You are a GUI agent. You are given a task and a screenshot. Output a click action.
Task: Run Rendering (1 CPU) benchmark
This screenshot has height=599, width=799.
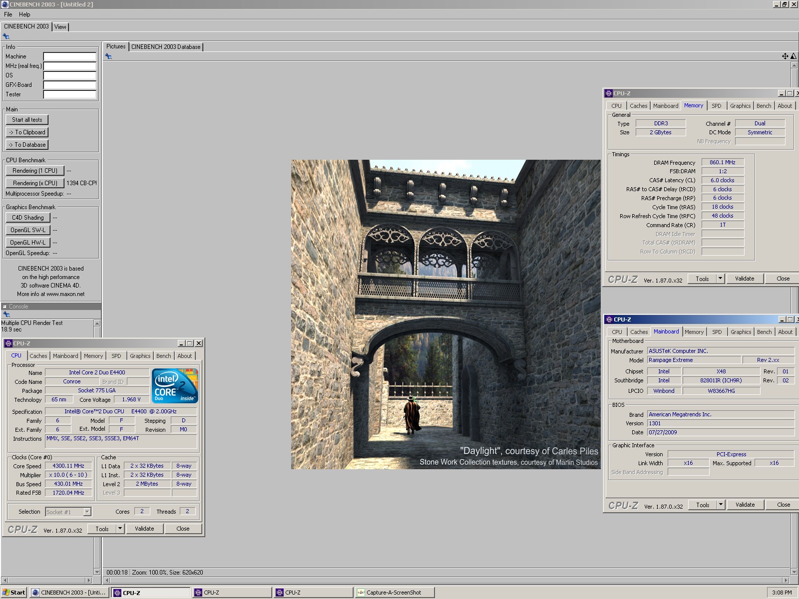tap(35, 171)
